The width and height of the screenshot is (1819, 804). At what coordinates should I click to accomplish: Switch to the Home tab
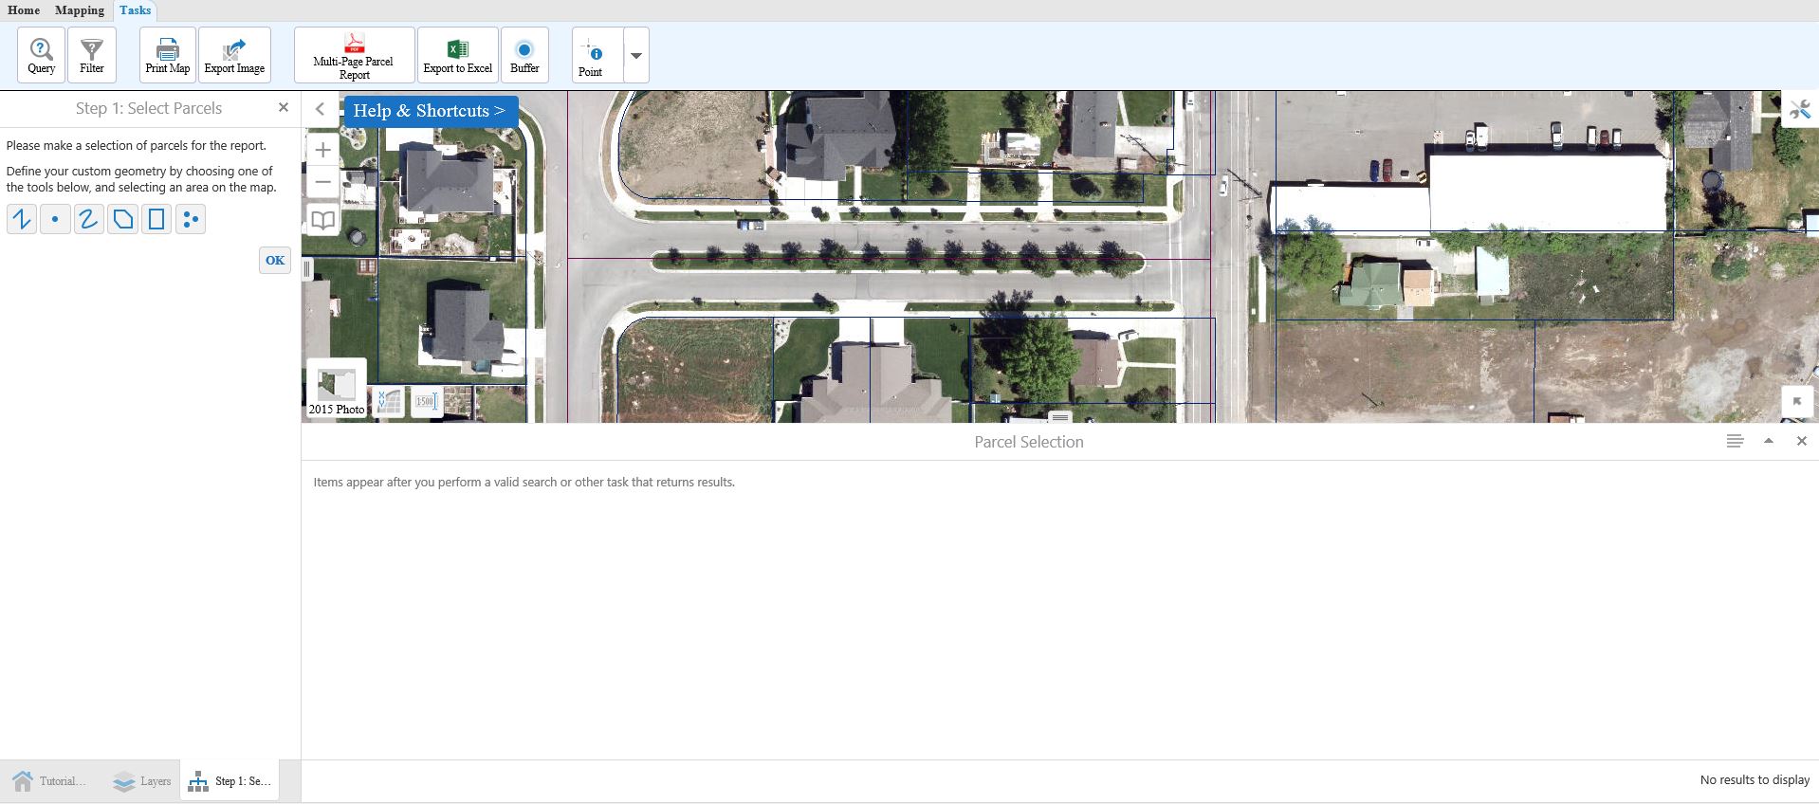click(24, 10)
